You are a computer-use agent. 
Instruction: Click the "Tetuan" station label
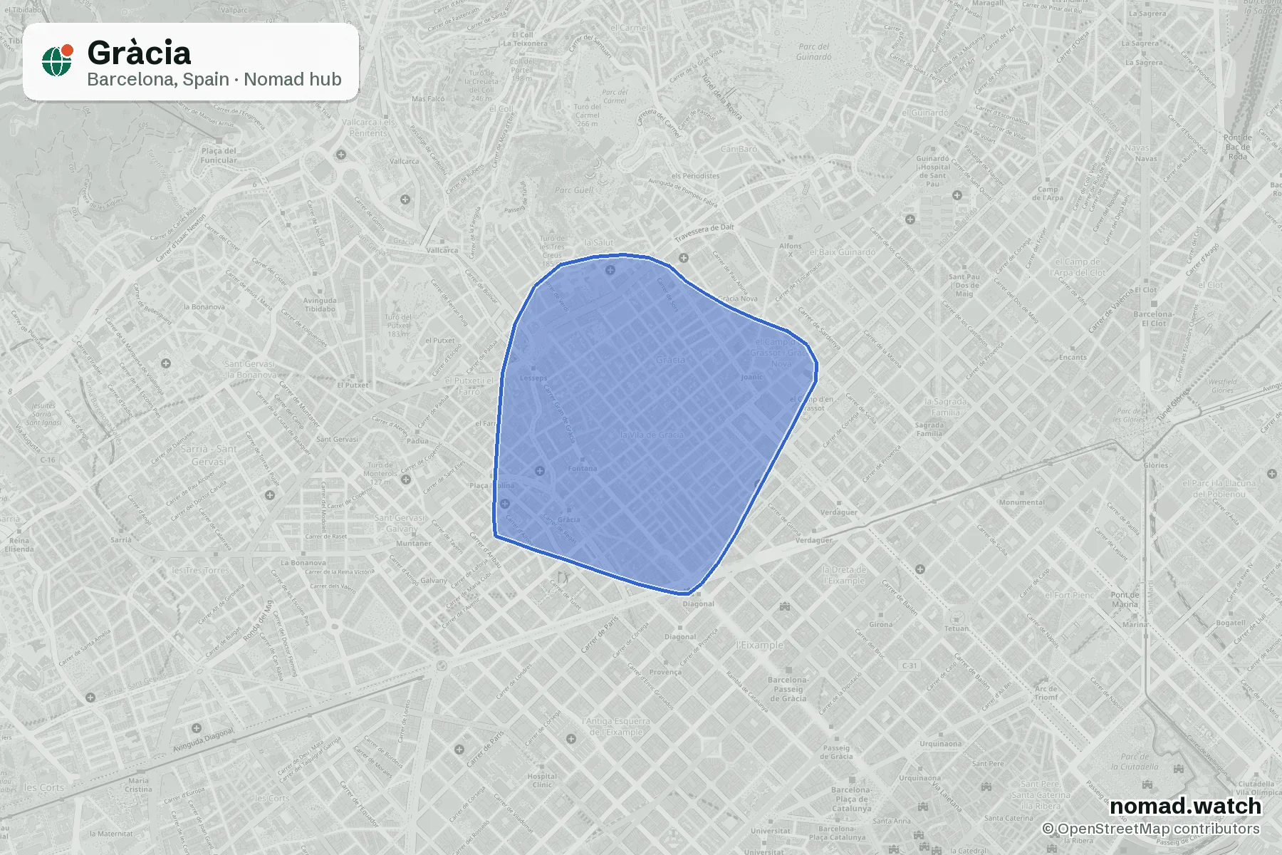pos(957,628)
